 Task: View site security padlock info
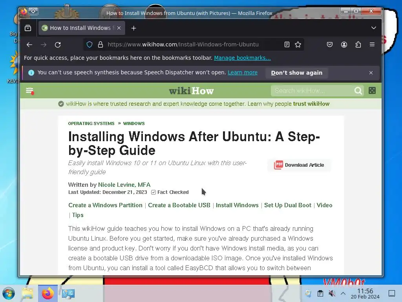100,44
